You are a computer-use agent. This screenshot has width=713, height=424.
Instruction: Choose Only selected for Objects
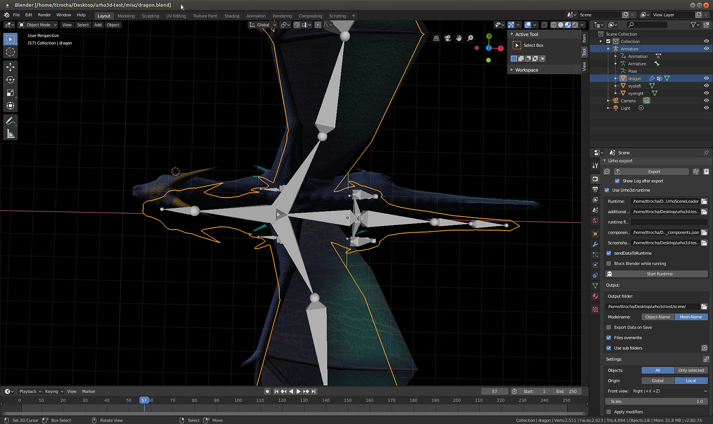point(691,370)
